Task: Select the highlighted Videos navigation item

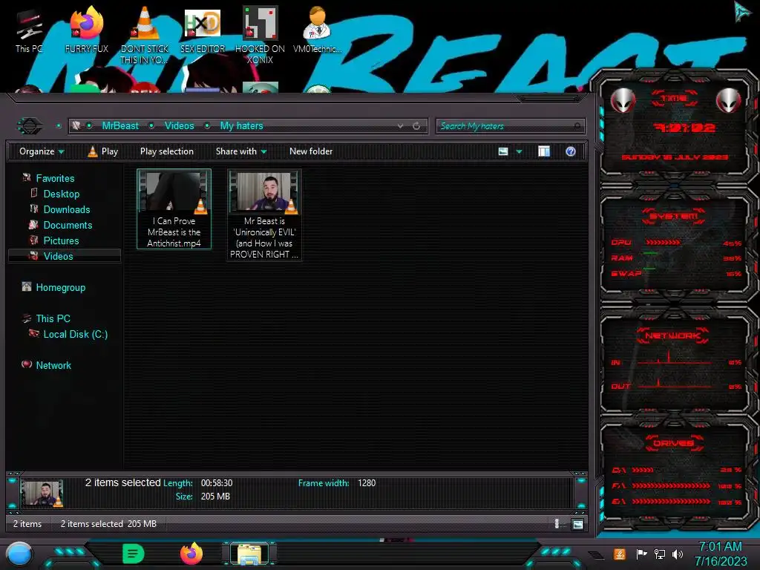Action: [64, 256]
